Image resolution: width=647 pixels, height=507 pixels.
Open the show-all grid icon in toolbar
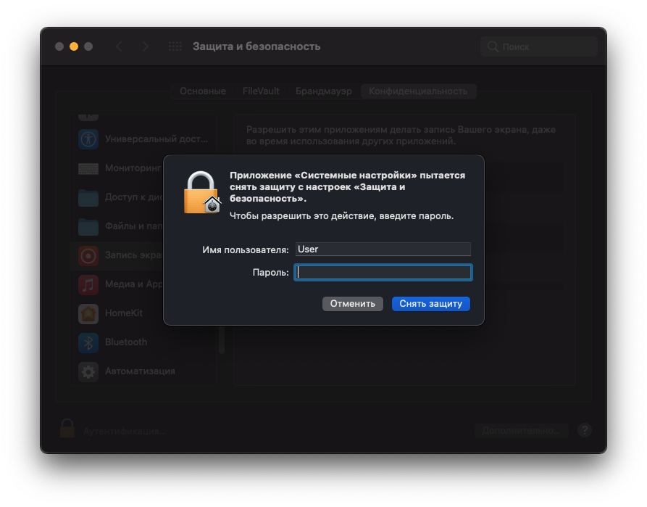pyautogui.click(x=175, y=46)
